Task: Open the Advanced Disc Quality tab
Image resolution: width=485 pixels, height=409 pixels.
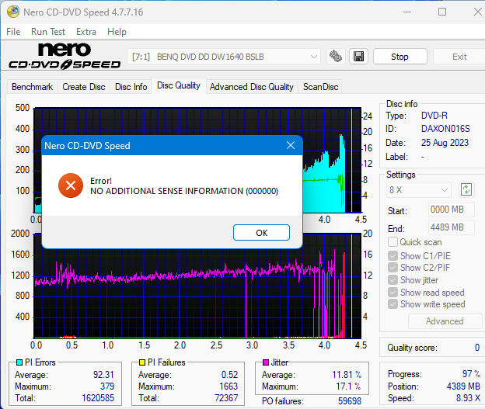Action: pos(252,87)
